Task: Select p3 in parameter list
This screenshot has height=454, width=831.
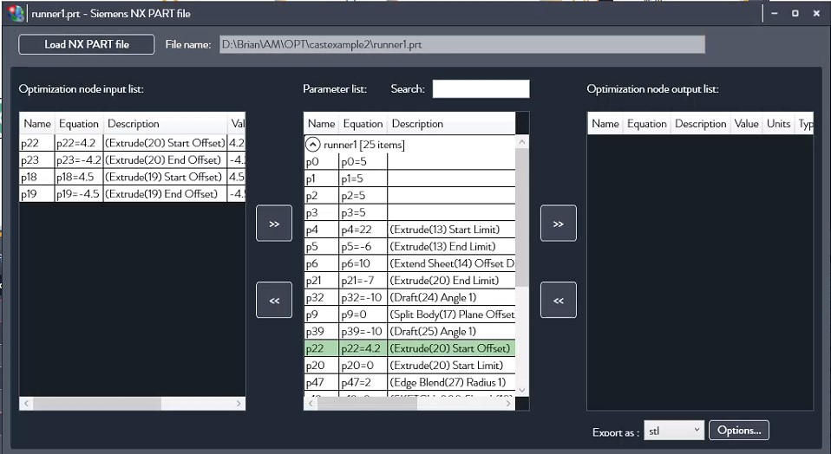Action: (x=409, y=212)
